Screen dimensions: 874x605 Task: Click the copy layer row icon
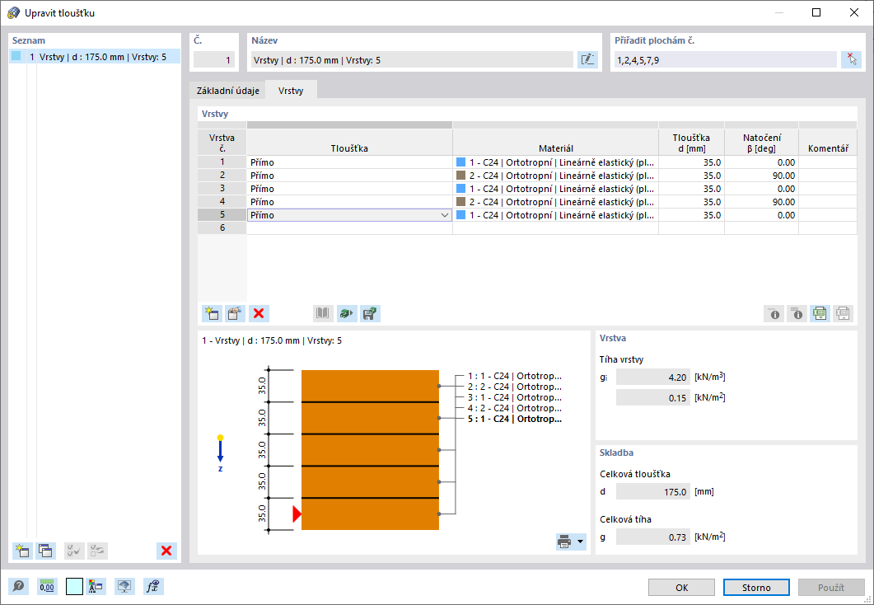tap(236, 313)
